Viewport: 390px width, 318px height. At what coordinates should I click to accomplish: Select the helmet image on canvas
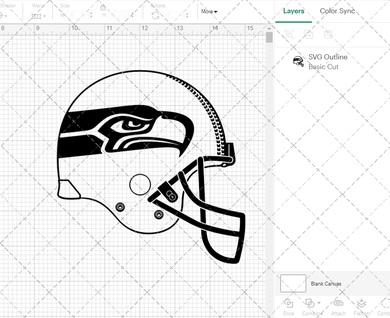coord(151,166)
